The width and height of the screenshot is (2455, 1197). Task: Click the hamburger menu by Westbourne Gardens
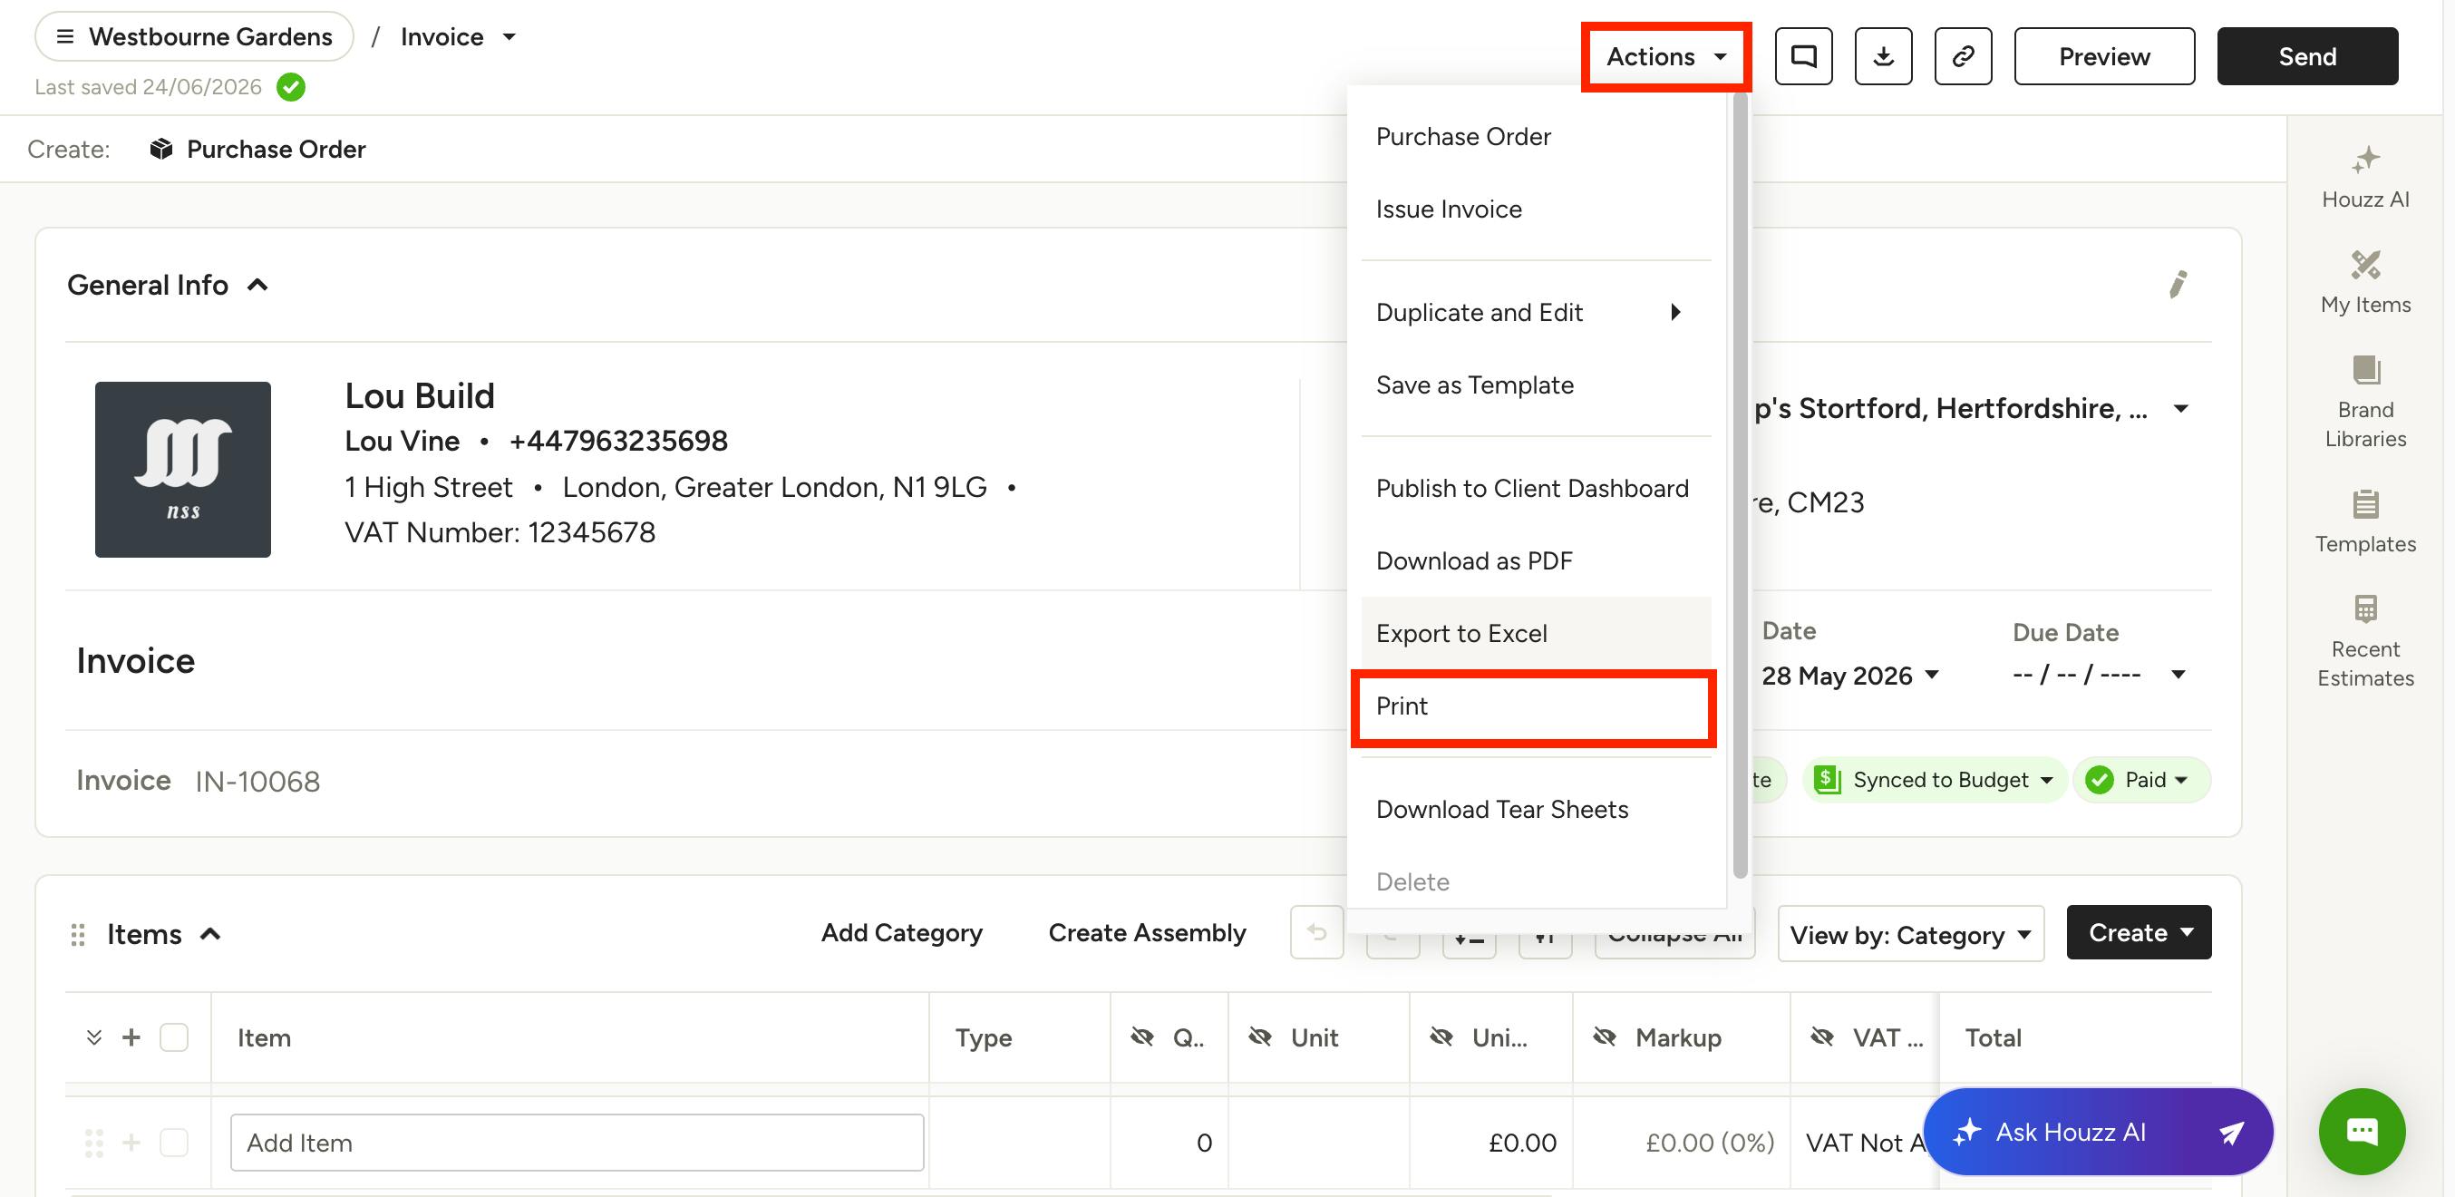(64, 36)
